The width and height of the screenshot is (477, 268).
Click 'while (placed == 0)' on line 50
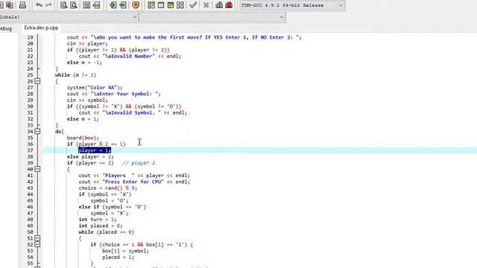point(106,232)
